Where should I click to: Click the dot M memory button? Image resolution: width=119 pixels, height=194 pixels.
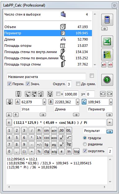(x=110, y=65)
